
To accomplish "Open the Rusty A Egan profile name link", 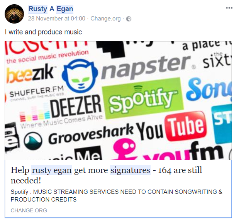I will [x=51, y=9].
